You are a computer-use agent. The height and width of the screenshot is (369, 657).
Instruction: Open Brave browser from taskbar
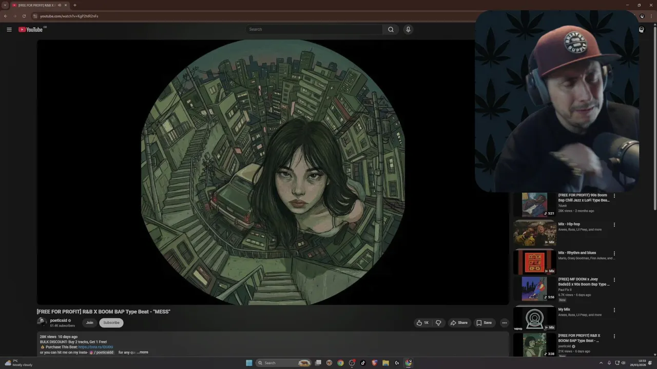[x=374, y=363]
